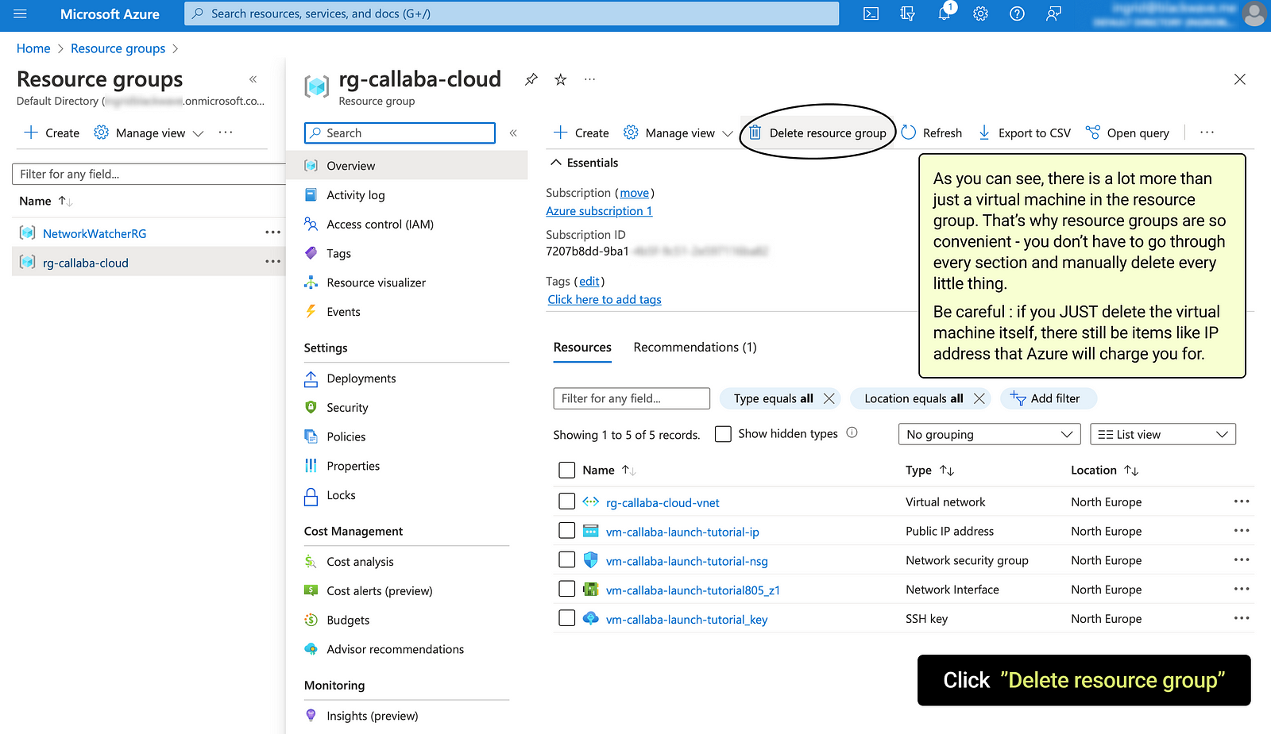Open Open query in toolbar
Image resolution: width=1271 pixels, height=734 pixels.
point(1127,133)
